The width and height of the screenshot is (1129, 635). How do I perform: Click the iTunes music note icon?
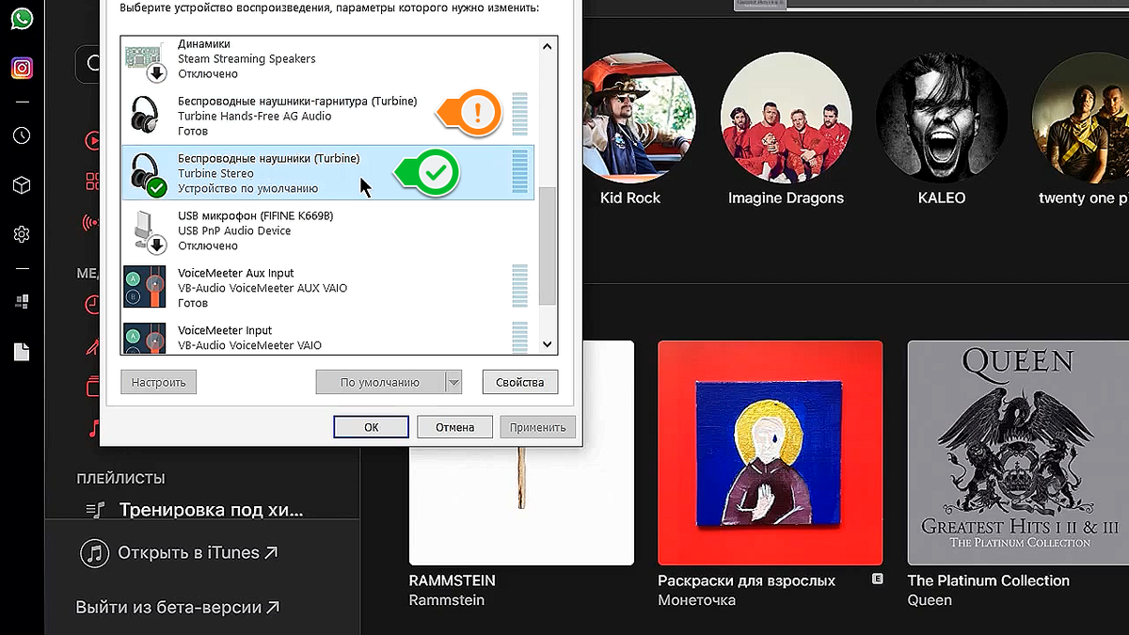93,553
